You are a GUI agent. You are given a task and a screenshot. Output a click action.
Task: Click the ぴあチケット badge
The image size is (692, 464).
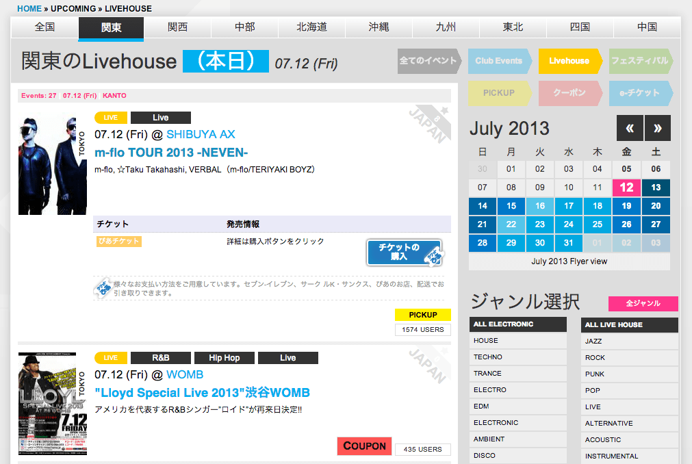[x=118, y=242]
